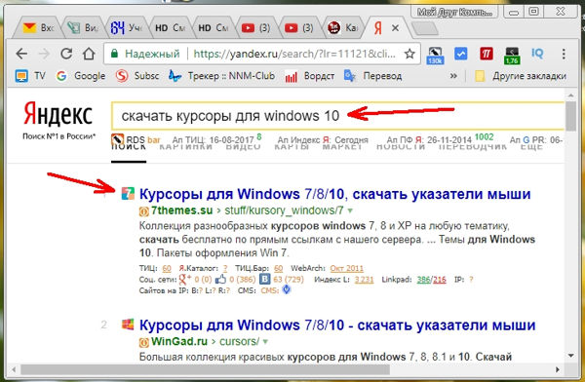This screenshot has height=382, width=585.
Task: Reload the page with the refresh icon
Action: click(66, 55)
